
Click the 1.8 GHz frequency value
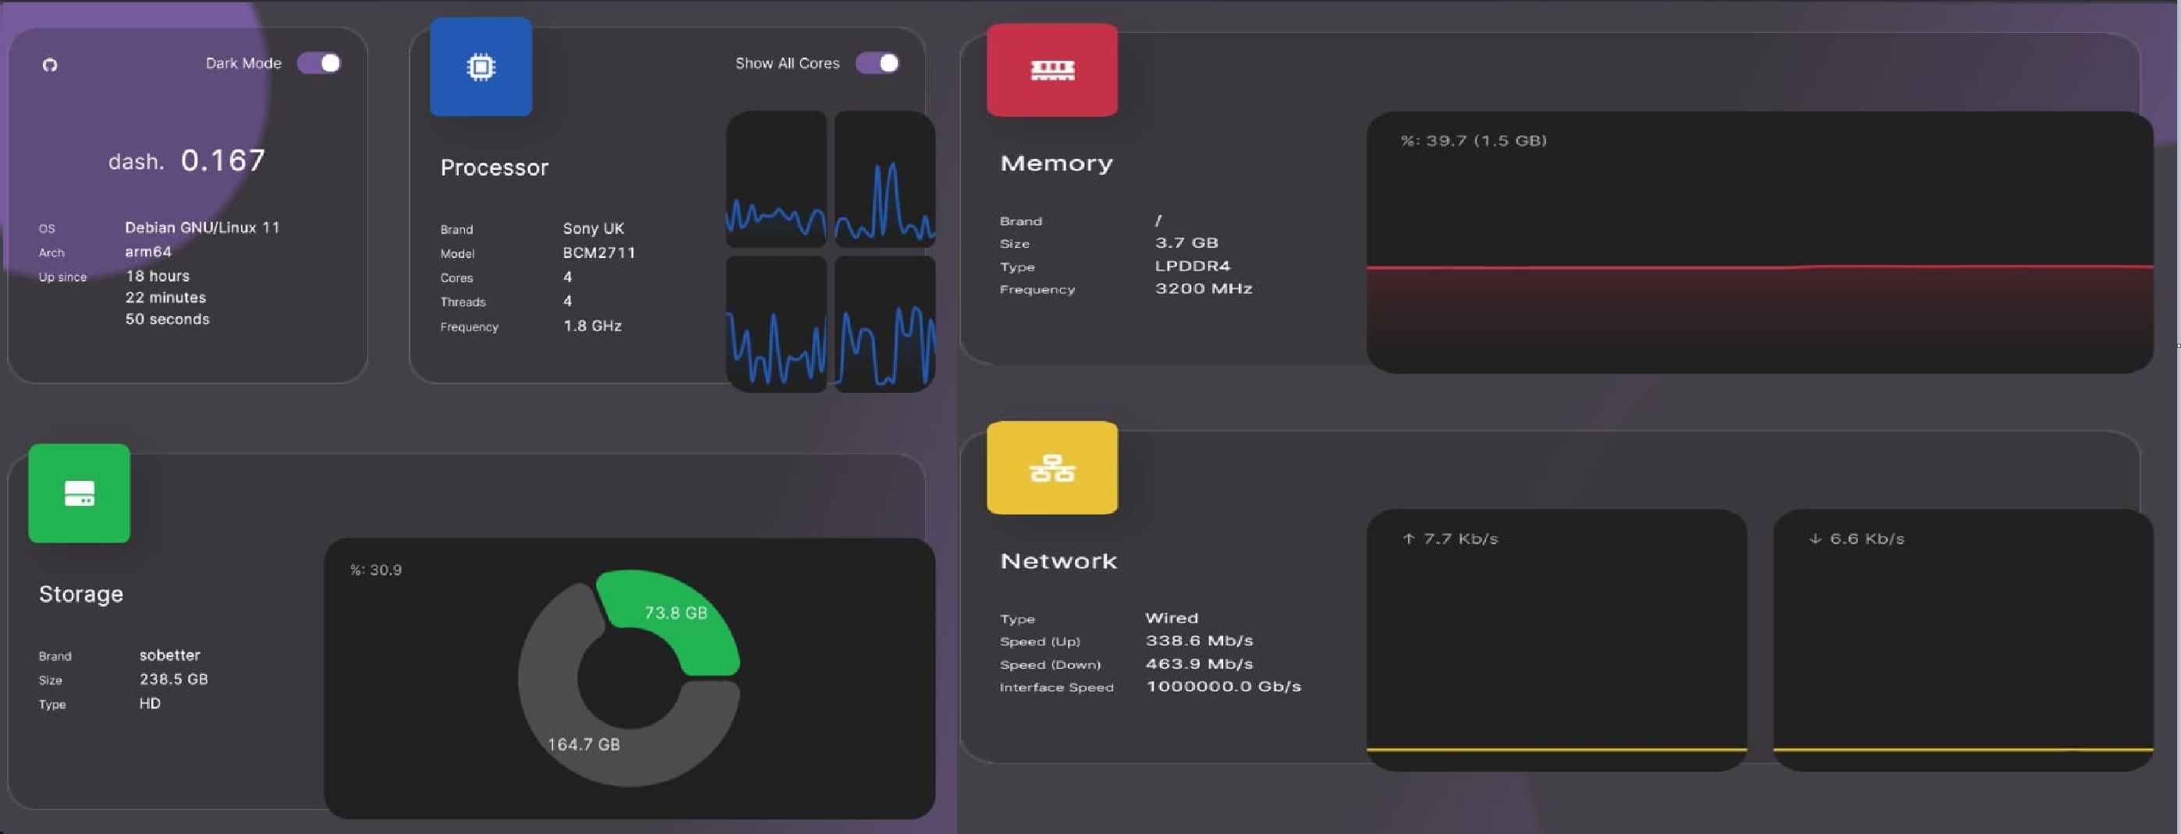click(x=593, y=327)
